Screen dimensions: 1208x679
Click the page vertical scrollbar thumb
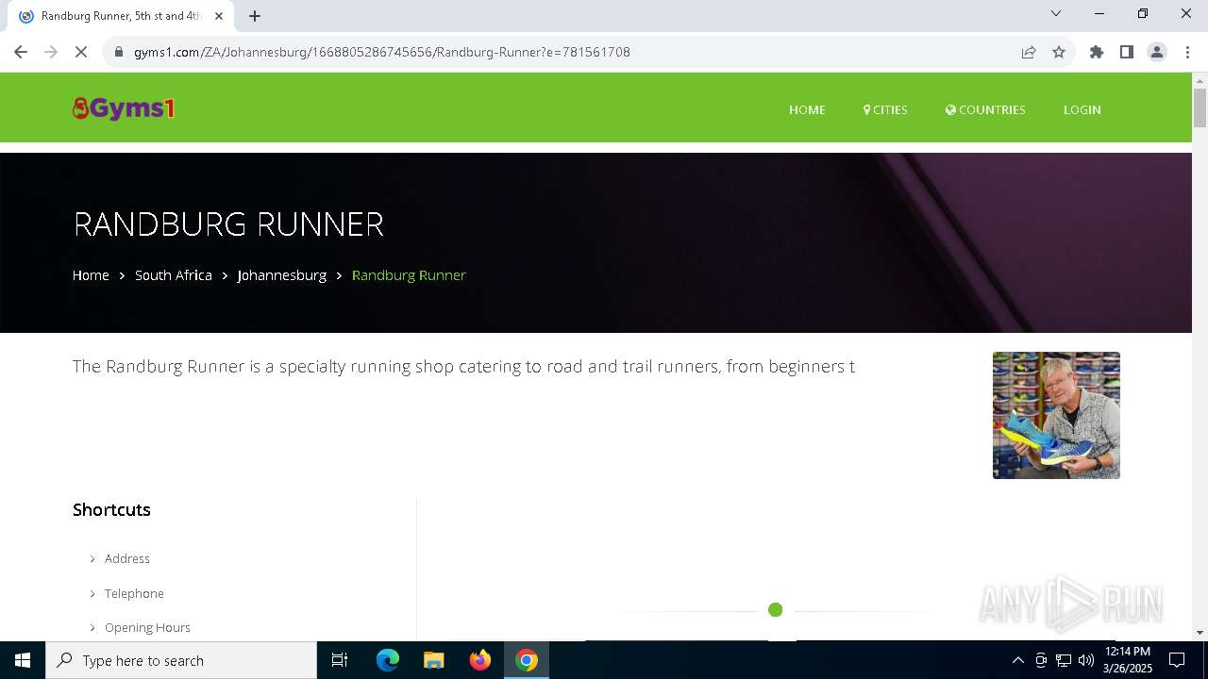click(x=1200, y=107)
